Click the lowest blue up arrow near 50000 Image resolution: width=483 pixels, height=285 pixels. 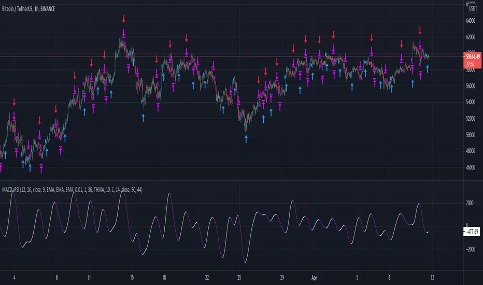coord(246,139)
